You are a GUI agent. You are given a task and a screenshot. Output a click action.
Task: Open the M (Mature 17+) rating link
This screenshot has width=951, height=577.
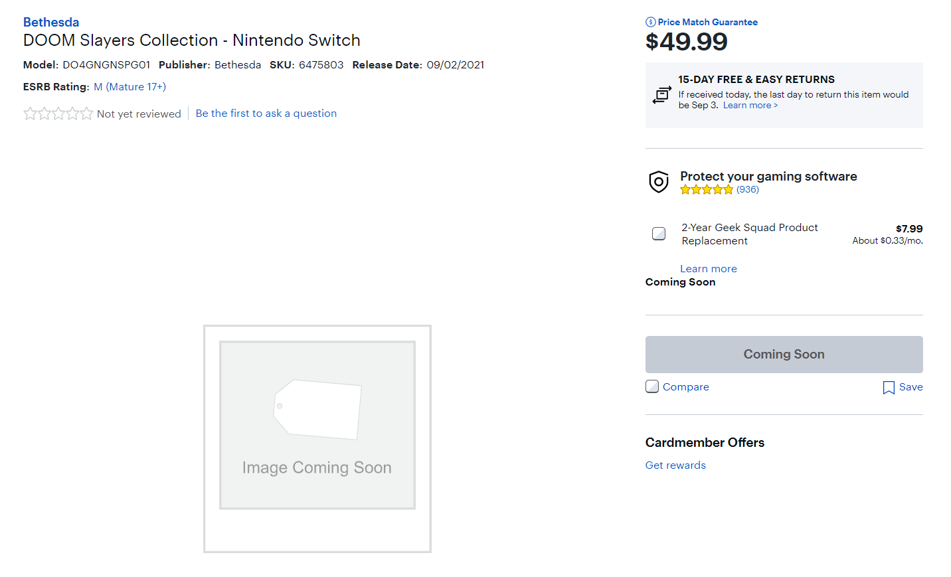(130, 86)
